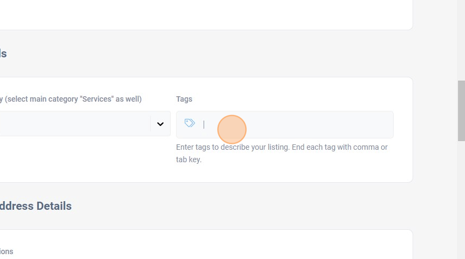Click "tab key." in the help text

tap(188, 160)
